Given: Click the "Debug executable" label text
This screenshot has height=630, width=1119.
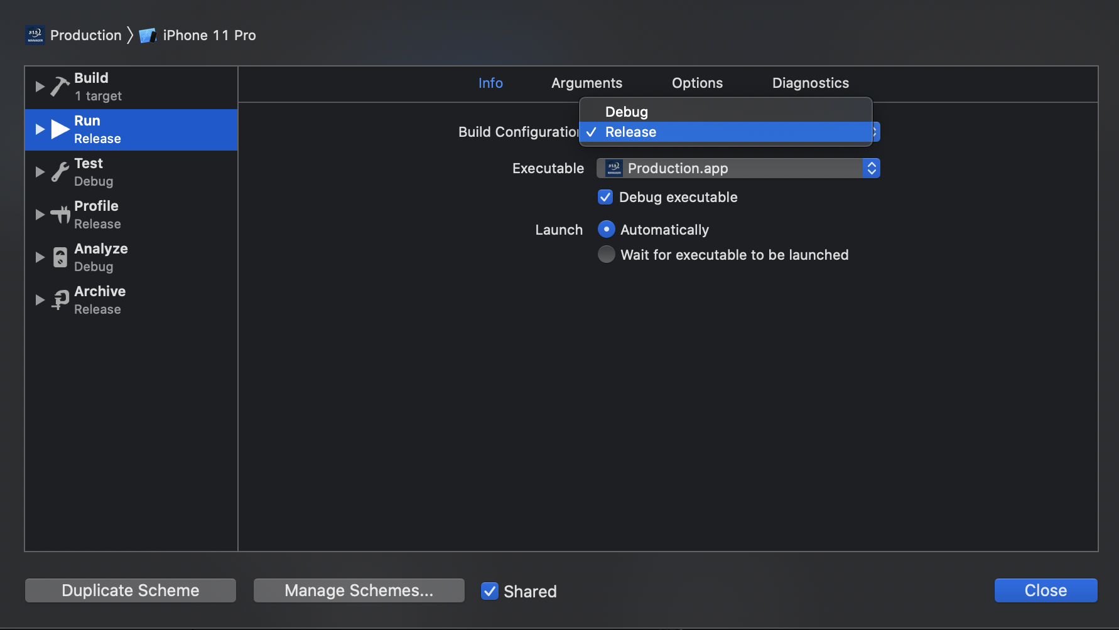Looking at the screenshot, I should pos(678,197).
